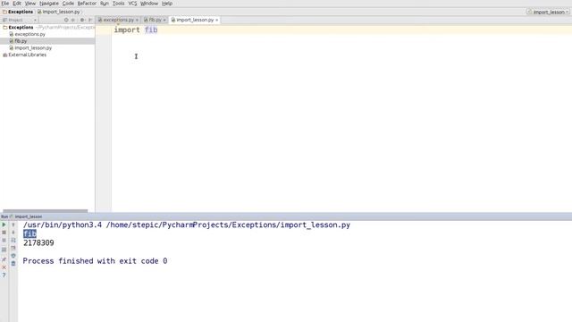This screenshot has width=572, height=322.
Task: Click the Dump threads icon in Run panel
Action: [x=4, y=250]
